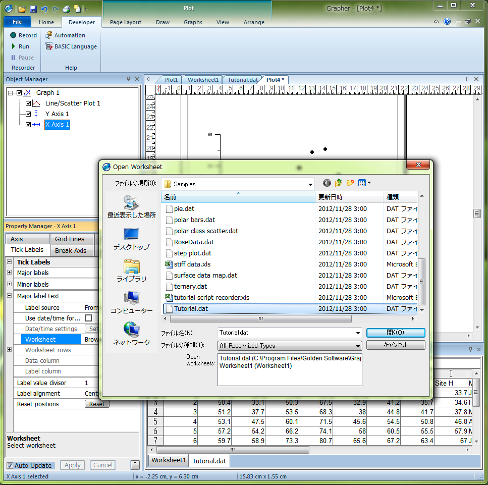Toggle visibility checkbox for Line/Scatter Plot 1

[x=28, y=103]
